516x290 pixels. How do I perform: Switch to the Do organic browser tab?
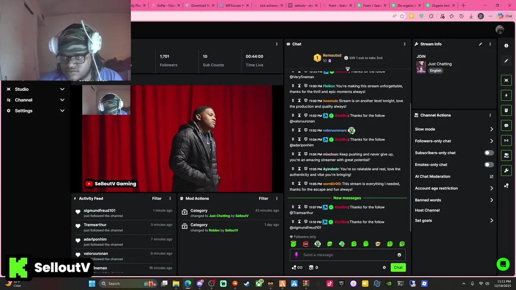coord(406,5)
